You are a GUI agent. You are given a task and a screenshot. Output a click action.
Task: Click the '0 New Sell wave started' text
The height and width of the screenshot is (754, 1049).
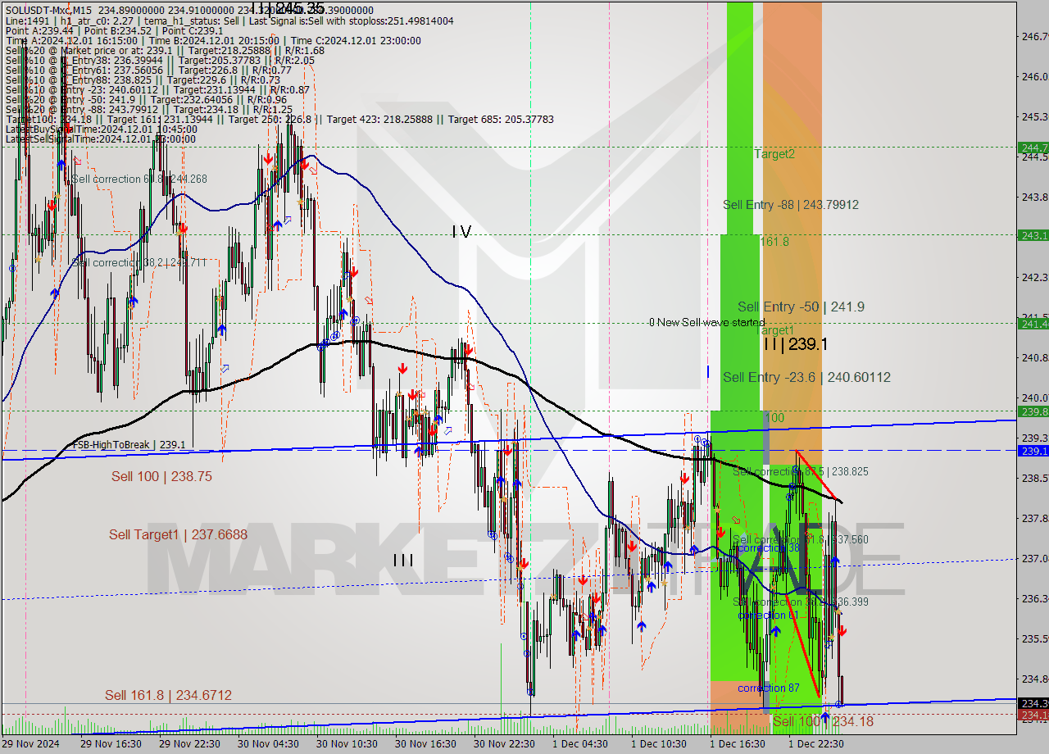coord(706,322)
